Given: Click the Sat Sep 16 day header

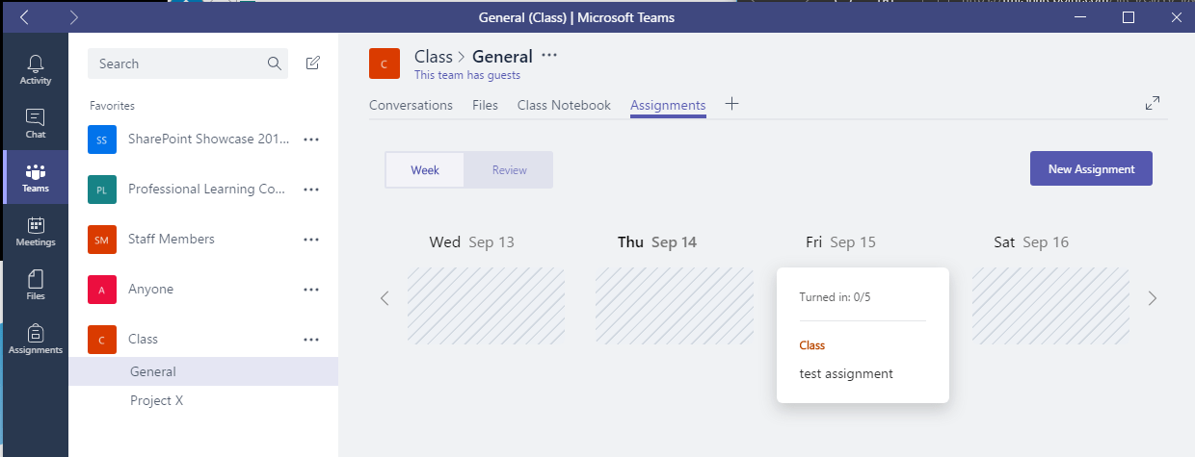Looking at the screenshot, I should [x=1031, y=242].
